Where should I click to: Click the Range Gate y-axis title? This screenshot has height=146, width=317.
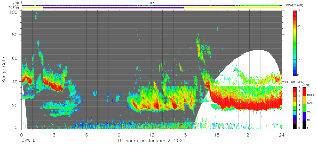click(x=4, y=70)
